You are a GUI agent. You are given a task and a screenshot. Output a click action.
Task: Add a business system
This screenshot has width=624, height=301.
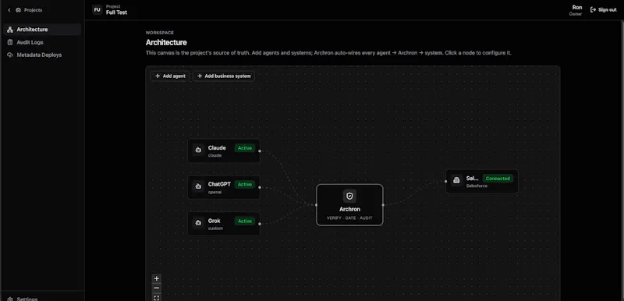click(x=224, y=76)
